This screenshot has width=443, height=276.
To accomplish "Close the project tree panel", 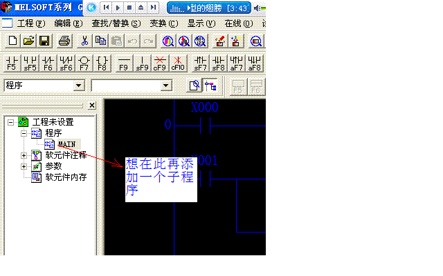I will [x=92, y=106].
